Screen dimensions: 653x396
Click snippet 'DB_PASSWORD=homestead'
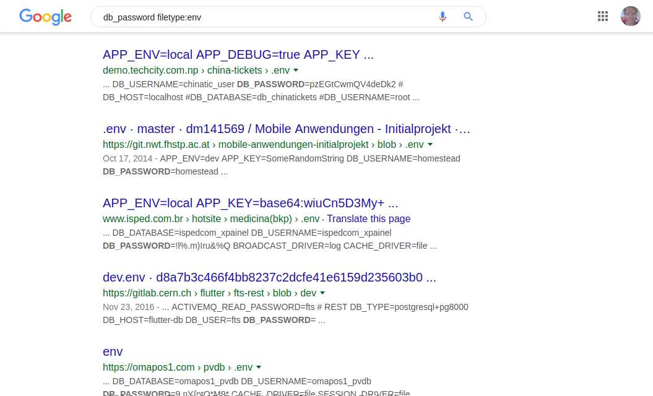tap(160, 171)
